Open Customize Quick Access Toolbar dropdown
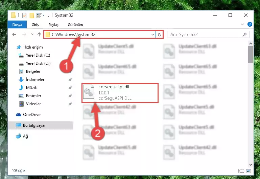 48,16
